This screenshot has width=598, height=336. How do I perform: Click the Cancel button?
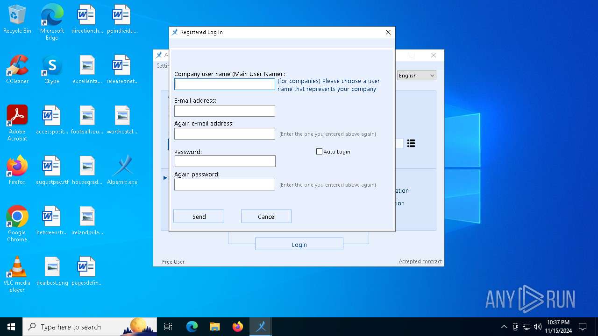pos(266,217)
